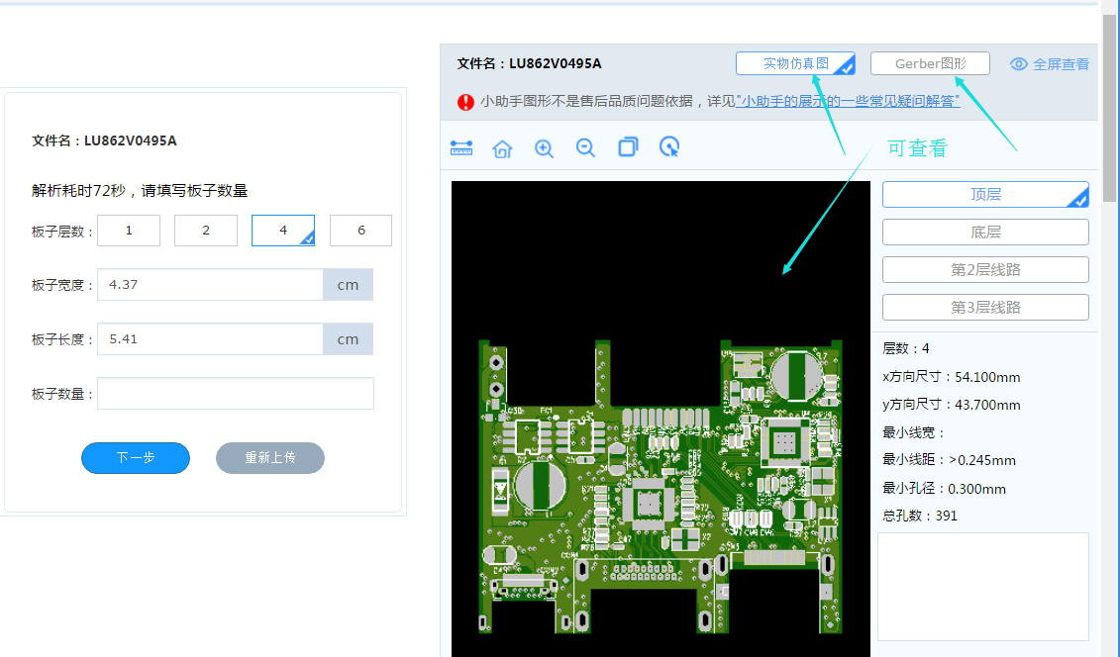This screenshot has width=1120, height=657.
Task: Click the eye icon for fullscreen view
Action: (x=1019, y=64)
